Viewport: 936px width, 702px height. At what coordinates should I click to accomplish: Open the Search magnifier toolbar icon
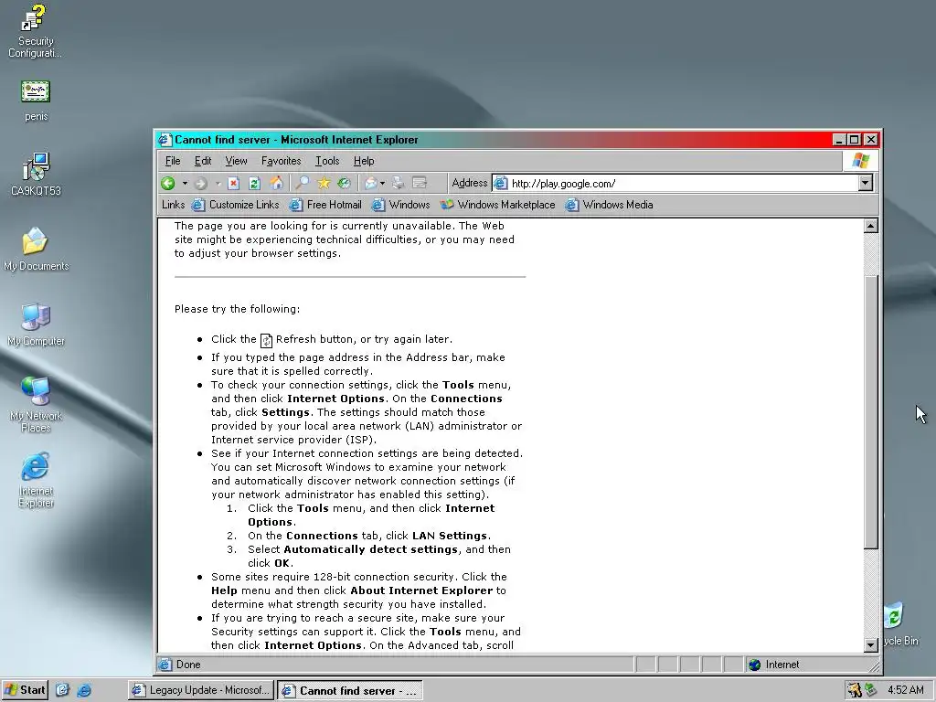[303, 183]
